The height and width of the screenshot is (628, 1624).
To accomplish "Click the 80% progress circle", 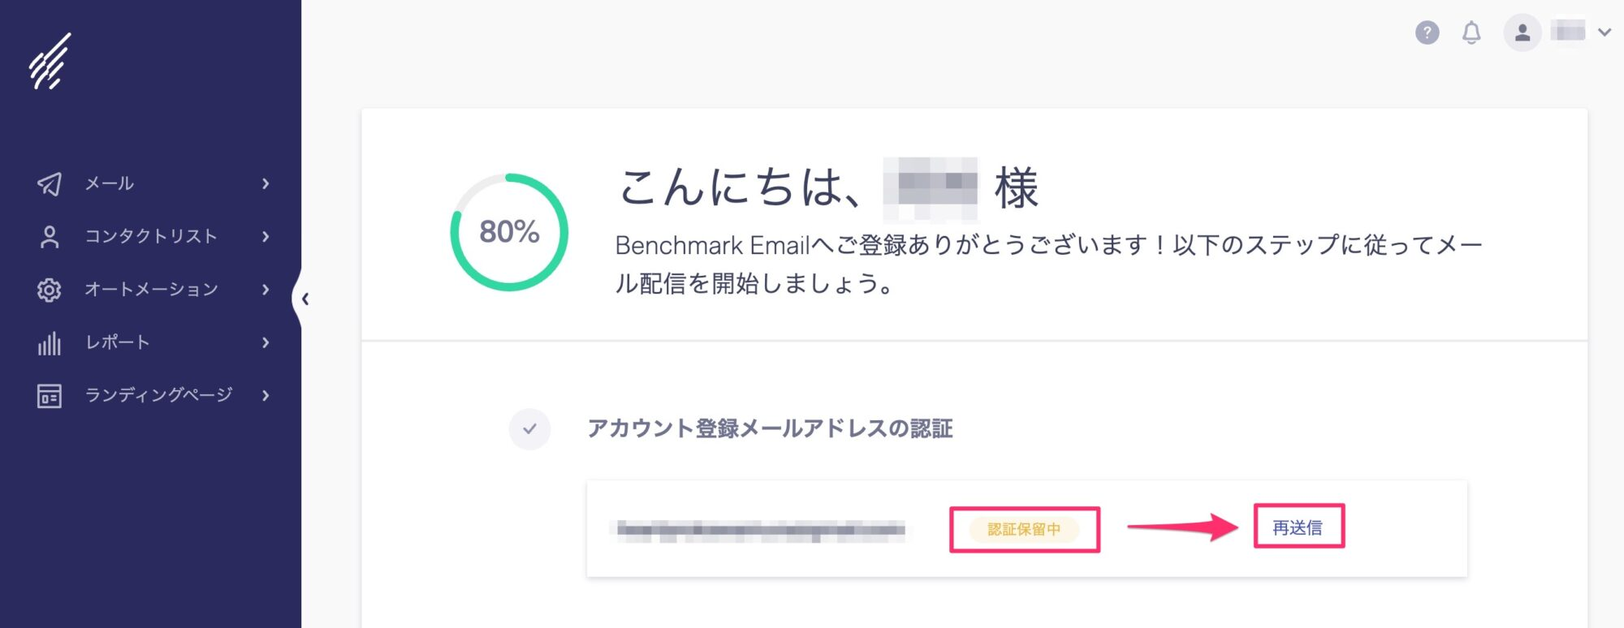I will (x=509, y=232).
